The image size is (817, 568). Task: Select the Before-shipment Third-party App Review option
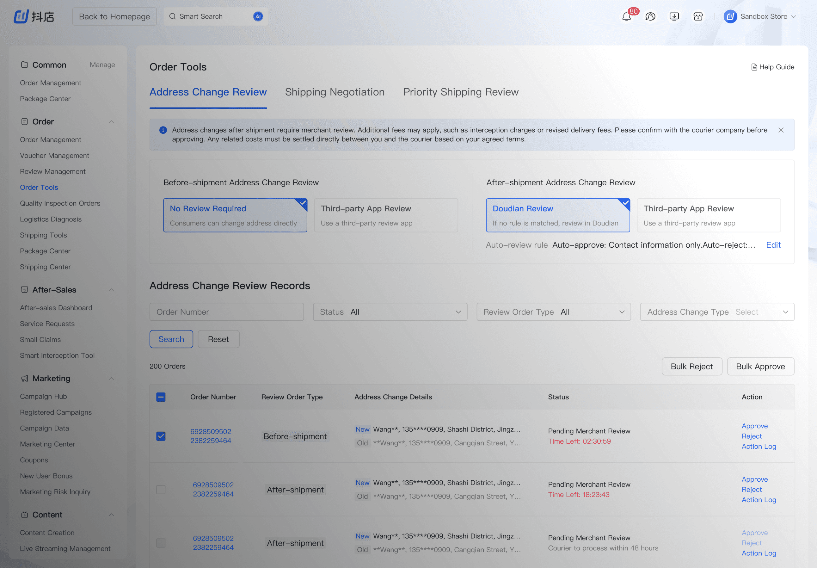click(x=386, y=215)
